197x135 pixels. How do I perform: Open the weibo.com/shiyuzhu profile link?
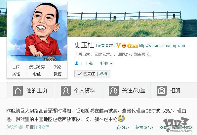click(x=162, y=45)
